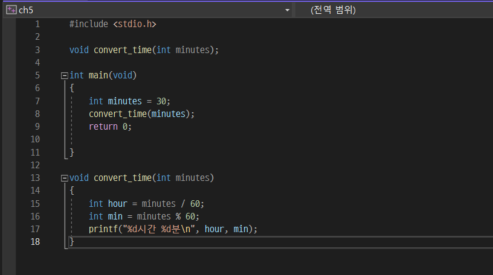The height and width of the screenshot is (275, 493).
Task: Collapse the main function block
Action: 65,75
